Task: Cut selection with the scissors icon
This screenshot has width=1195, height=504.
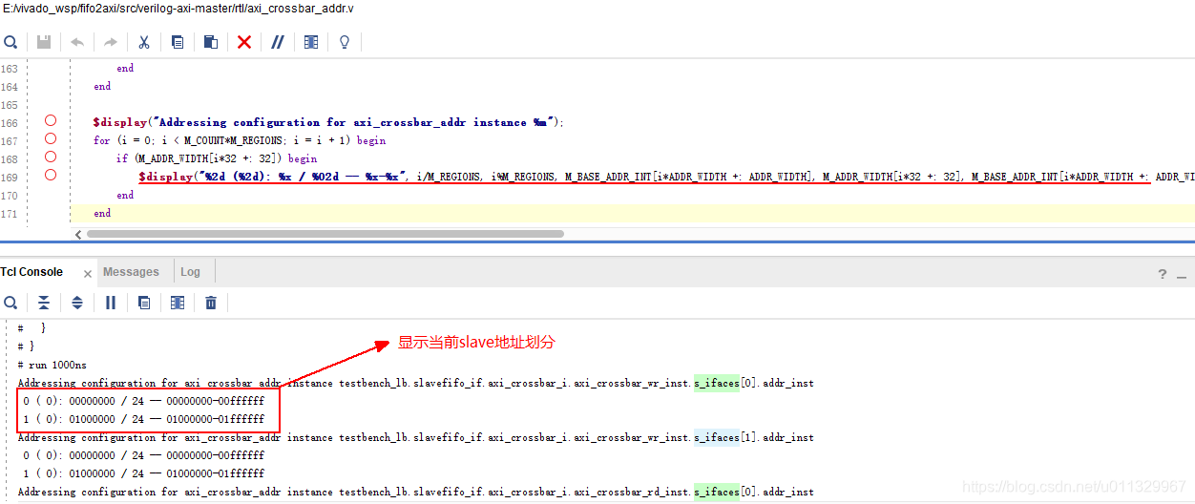Action: [144, 42]
